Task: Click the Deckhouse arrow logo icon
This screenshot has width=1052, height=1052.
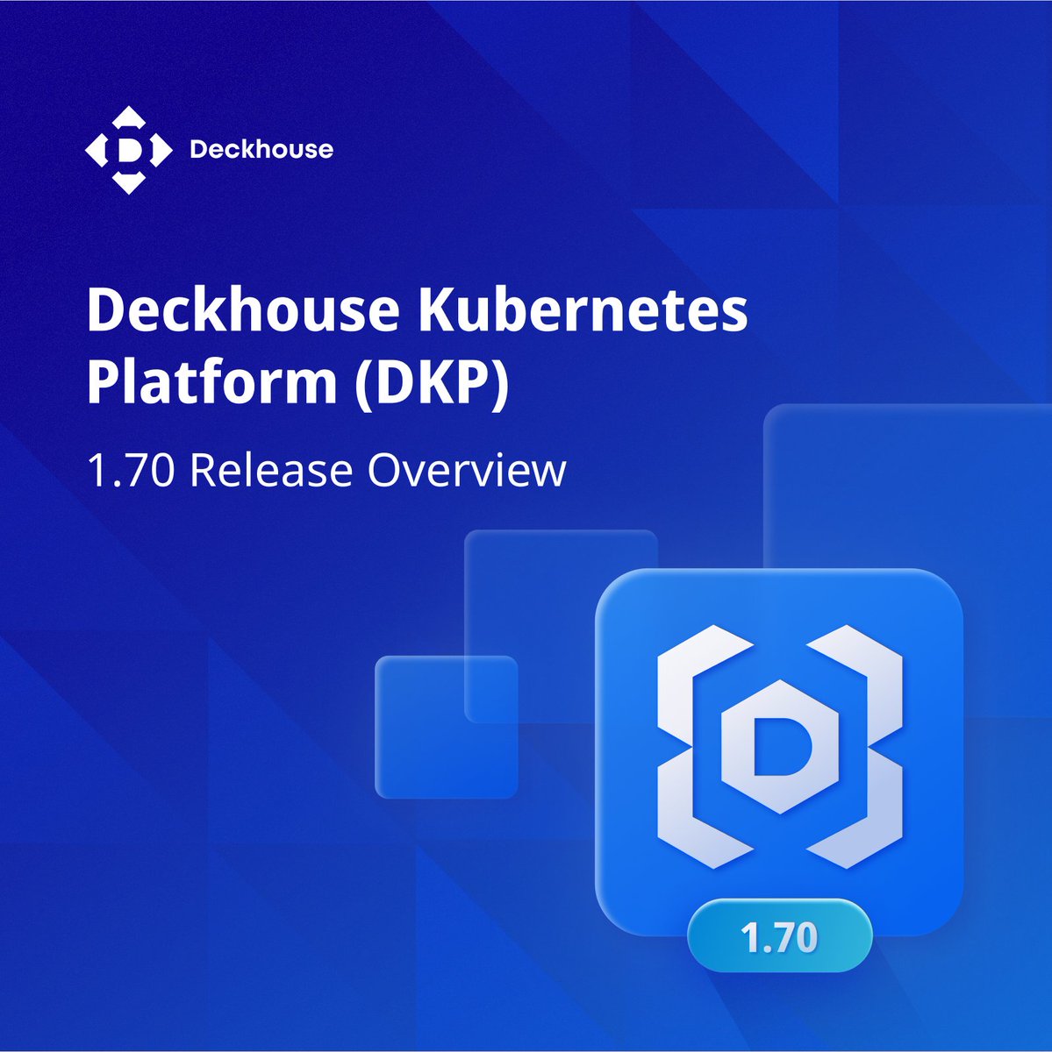Action: coord(129,150)
